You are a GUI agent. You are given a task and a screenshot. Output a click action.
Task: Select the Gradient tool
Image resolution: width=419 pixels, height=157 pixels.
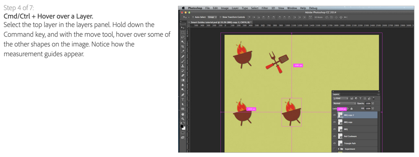pyautogui.click(x=183, y=80)
